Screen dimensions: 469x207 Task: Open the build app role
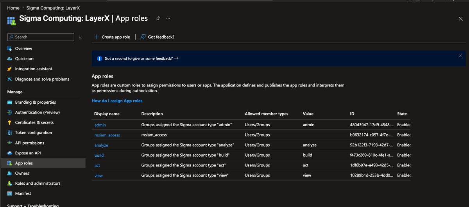coord(99,156)
